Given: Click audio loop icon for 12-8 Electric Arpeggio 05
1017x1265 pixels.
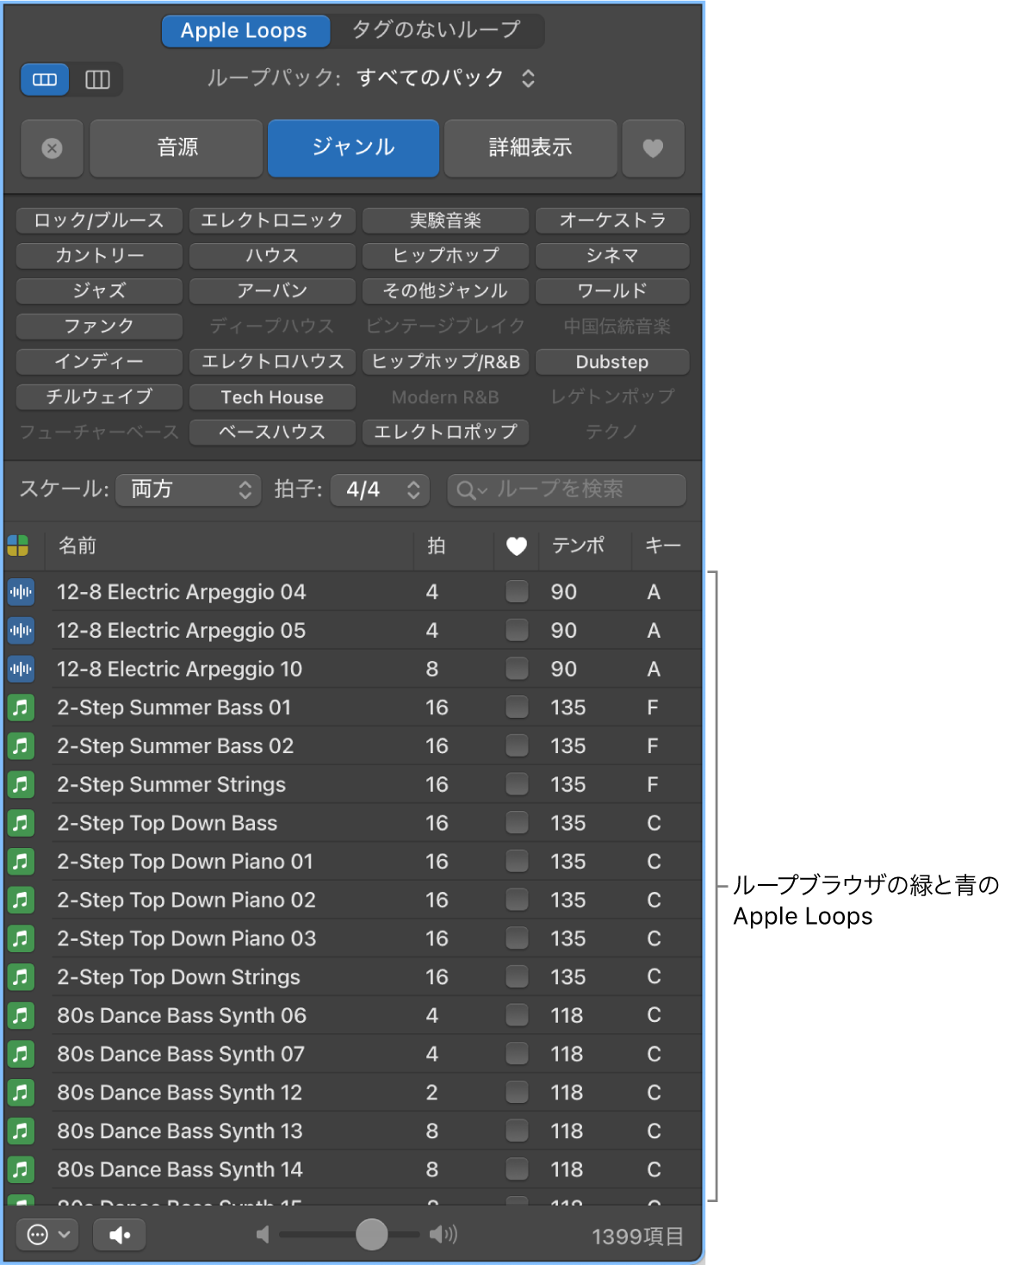Looking at the screenshot, I should pos(21,631).
